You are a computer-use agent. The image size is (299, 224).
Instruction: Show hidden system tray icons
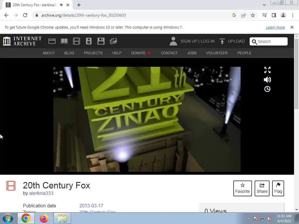(x=248, y=218)
